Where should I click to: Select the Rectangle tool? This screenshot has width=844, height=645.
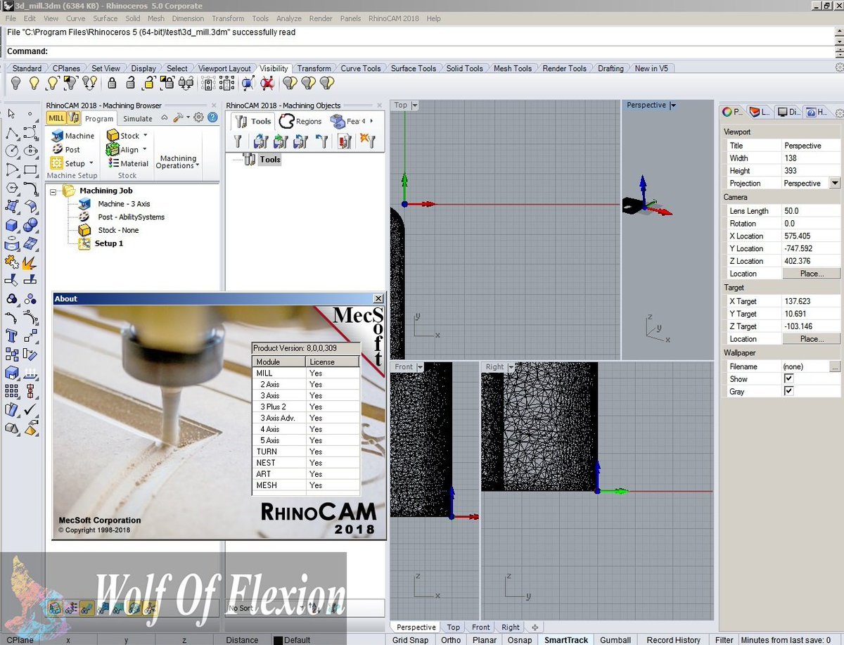[30, 170]
